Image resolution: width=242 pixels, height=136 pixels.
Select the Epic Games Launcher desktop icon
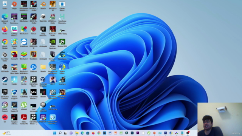[x=5, y=94]
